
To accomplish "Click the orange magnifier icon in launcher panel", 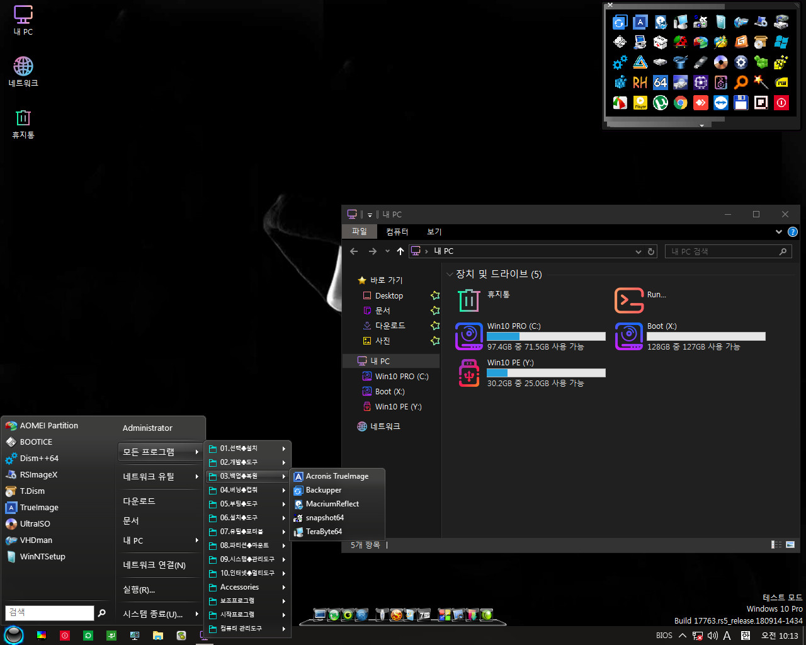I will pos(741,83).
